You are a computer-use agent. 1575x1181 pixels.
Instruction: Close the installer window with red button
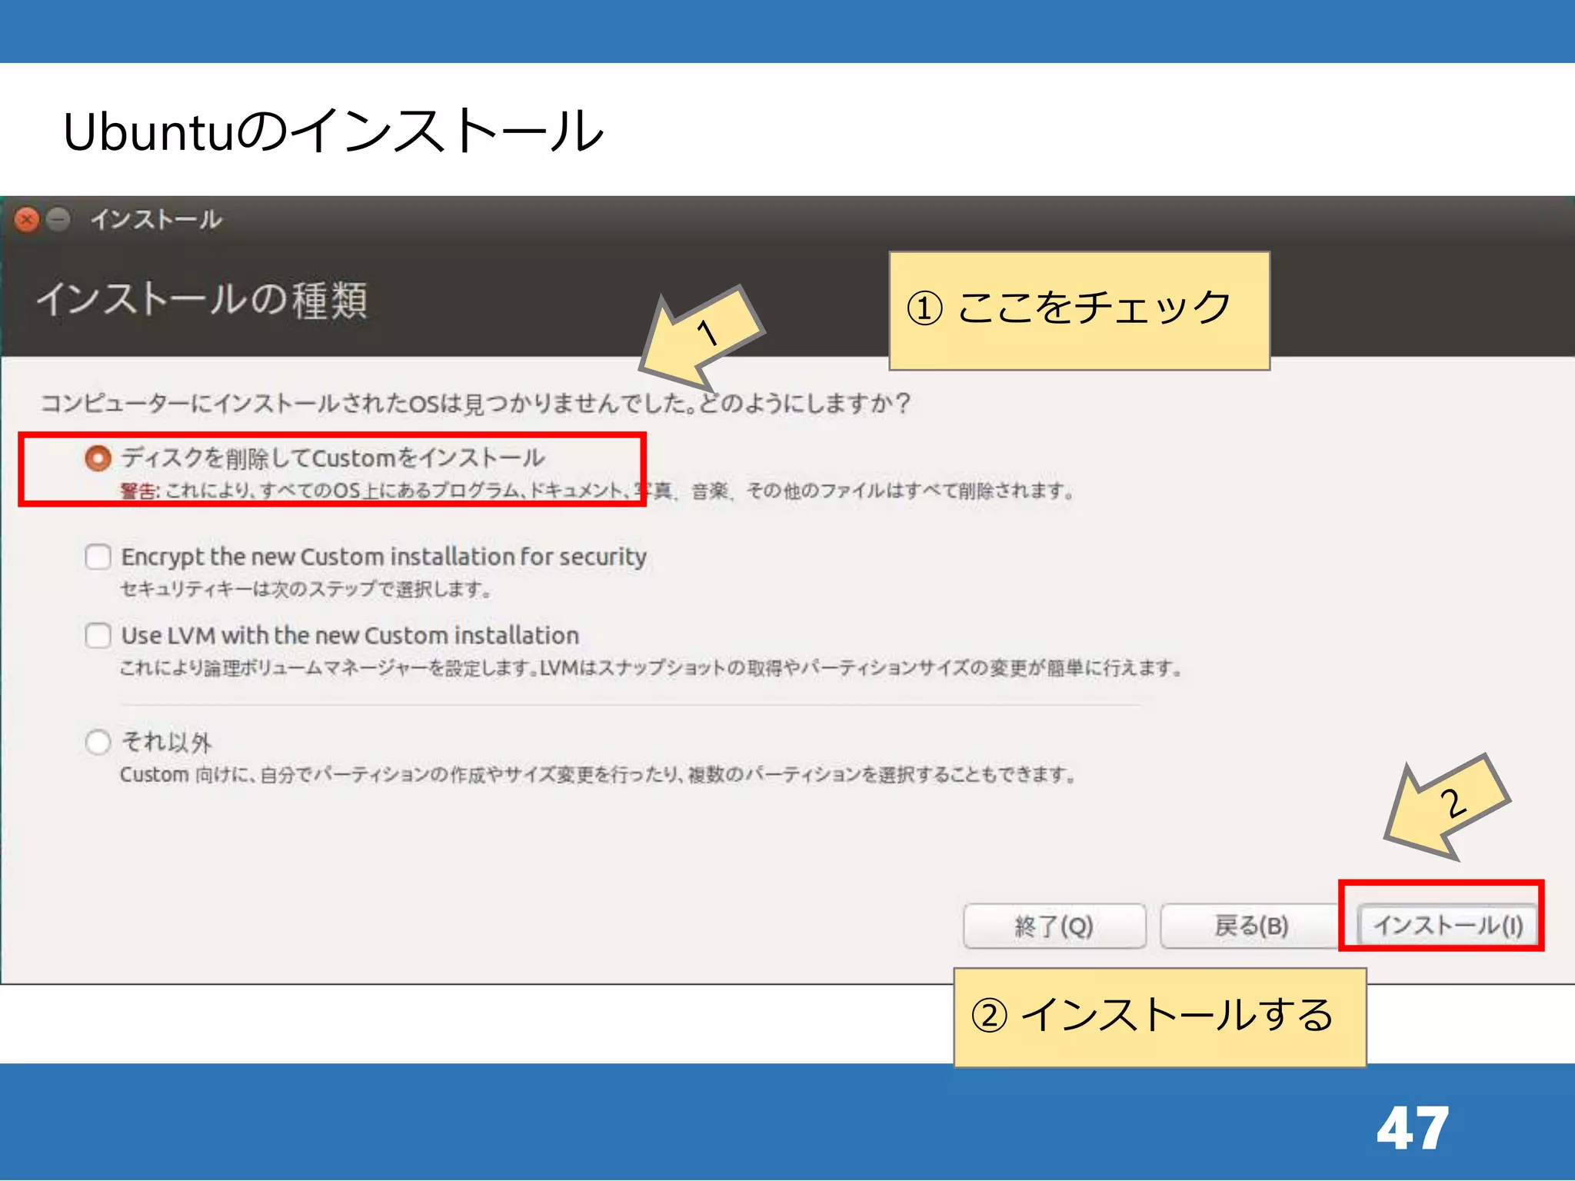click(27, 220)
